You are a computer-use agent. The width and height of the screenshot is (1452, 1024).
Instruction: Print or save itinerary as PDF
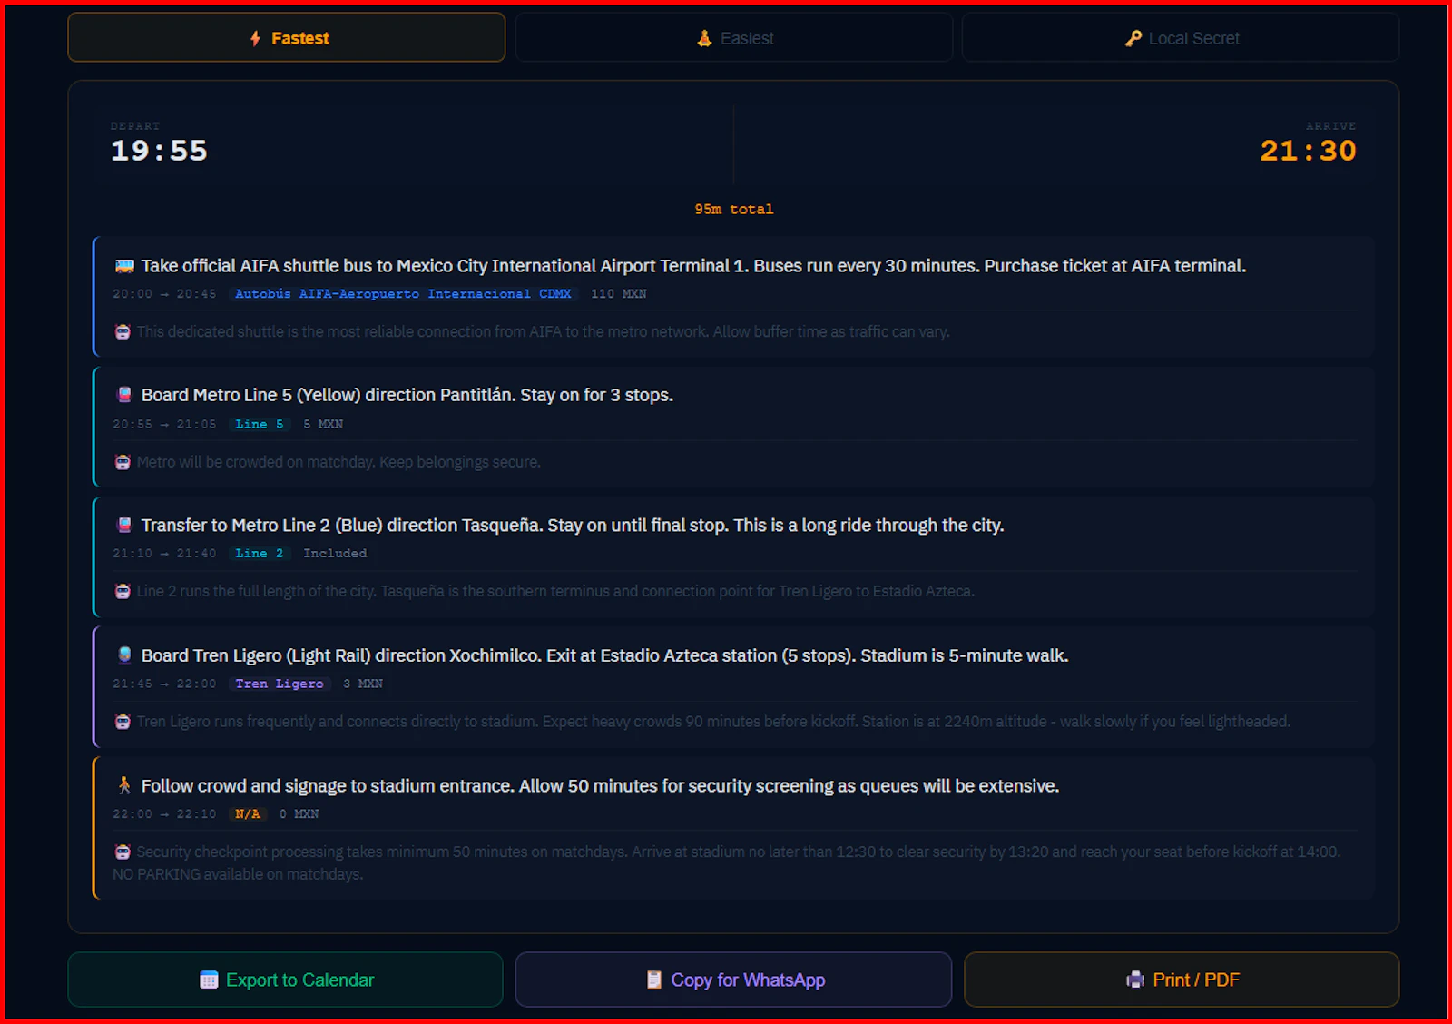(1182, 980)
